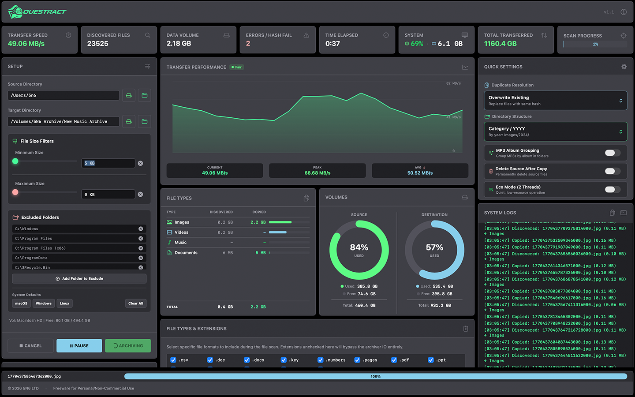Open the folder picker for Target Directory

point(144,121)
